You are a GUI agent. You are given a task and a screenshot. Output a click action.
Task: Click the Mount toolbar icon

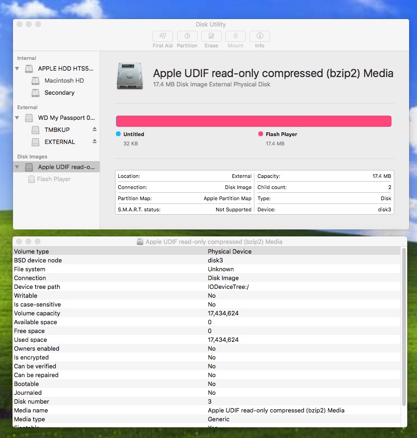[x=236, y=36]
